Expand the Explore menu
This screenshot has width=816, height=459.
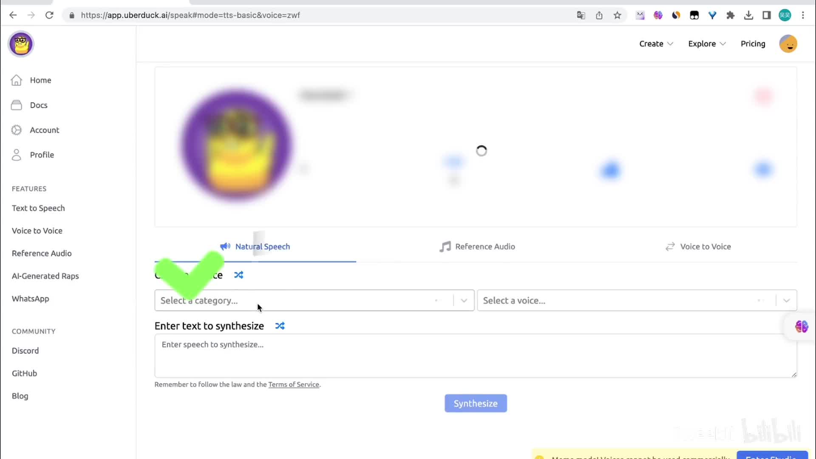[x=706, y=44]
